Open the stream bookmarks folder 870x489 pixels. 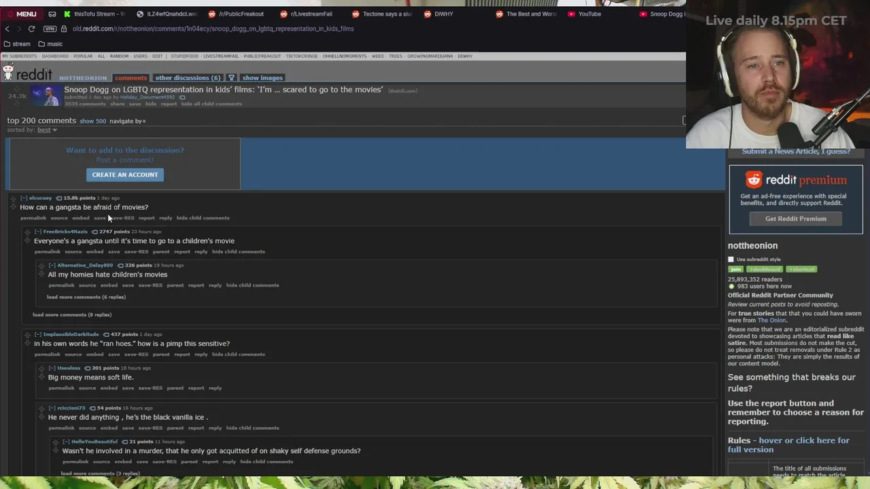(x=17, y=44)
